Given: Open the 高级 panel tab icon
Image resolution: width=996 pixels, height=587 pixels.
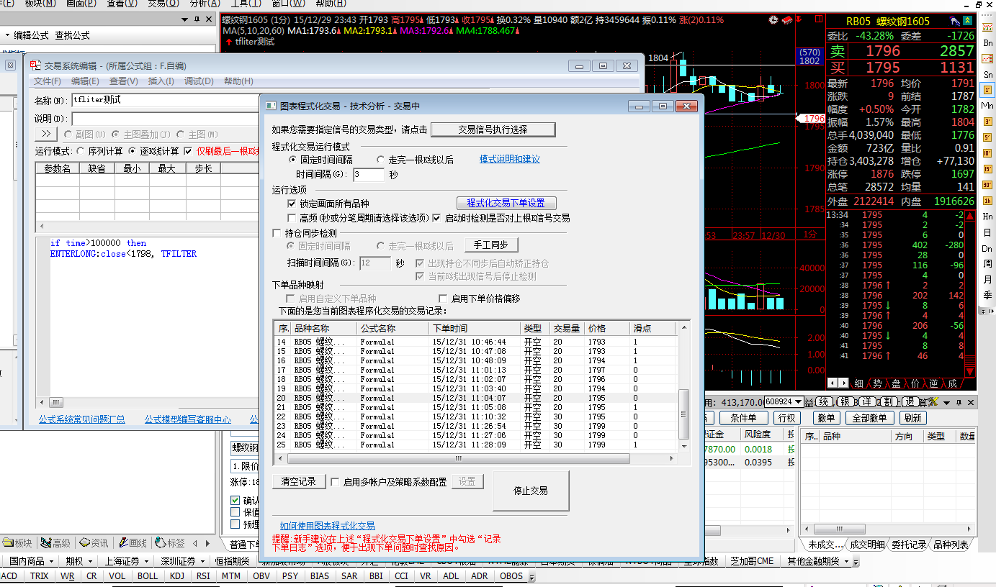Looking at the screenshot, I should (x=55, y=543).
